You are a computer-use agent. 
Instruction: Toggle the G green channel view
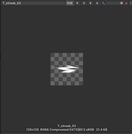[84, 3]
